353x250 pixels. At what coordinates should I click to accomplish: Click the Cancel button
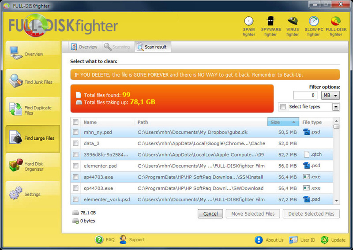point(210,214)
